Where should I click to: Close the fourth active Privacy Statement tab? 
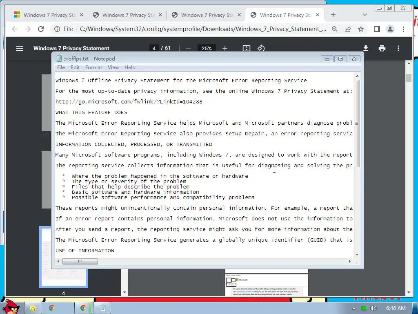click(318, 15)
